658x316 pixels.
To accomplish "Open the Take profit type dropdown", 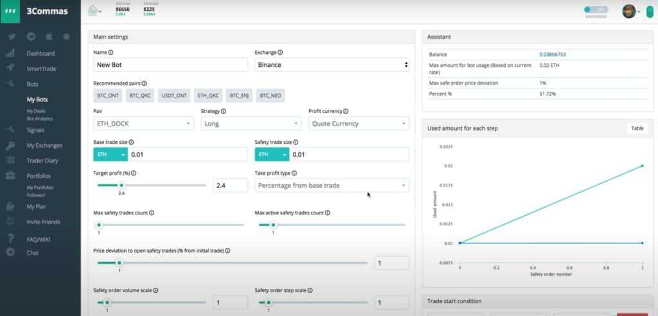I will (332, 186).
